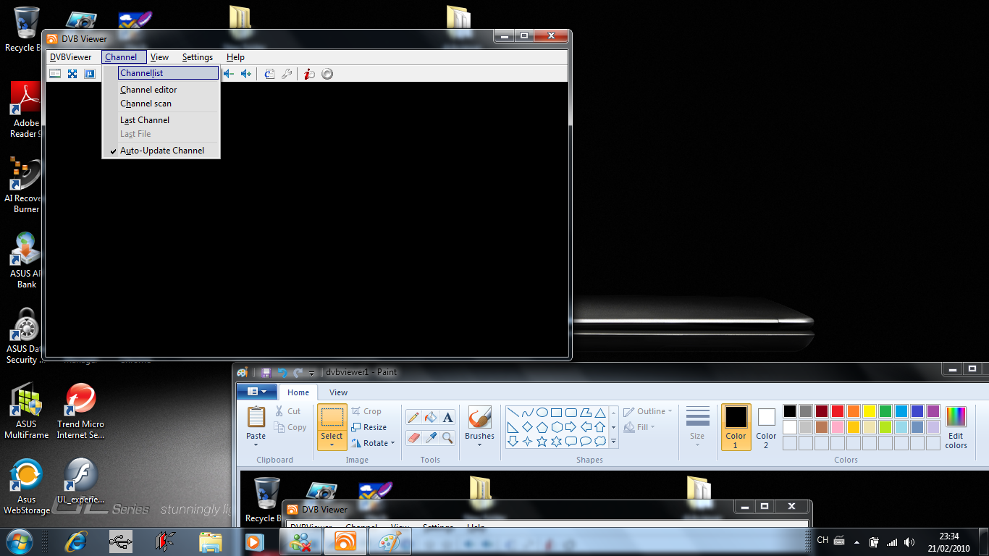
Task: Click the first window-layout icon in DVB Viewer toolbar
Action: (55, 74)
